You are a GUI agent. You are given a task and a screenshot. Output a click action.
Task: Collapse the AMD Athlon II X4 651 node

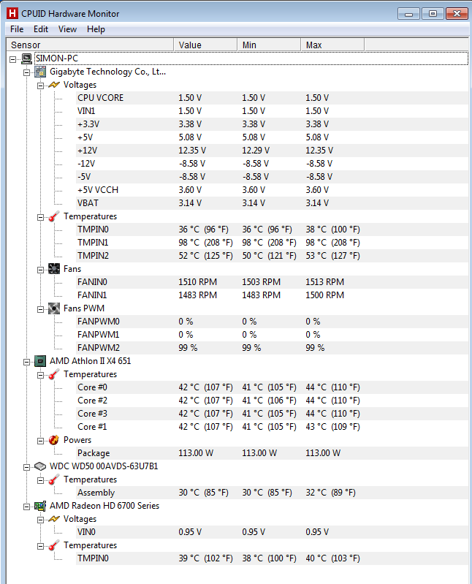(26, 362)
